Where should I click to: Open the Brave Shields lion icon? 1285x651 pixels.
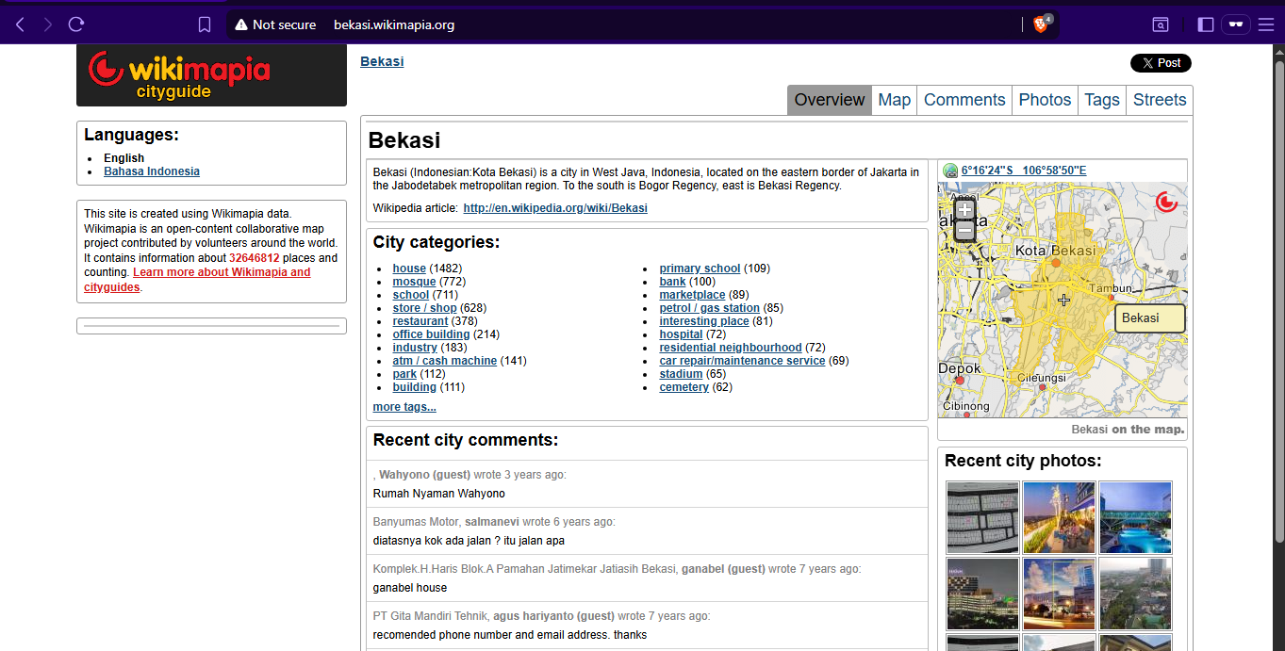pyautogui.click(x=1042, y=24)
